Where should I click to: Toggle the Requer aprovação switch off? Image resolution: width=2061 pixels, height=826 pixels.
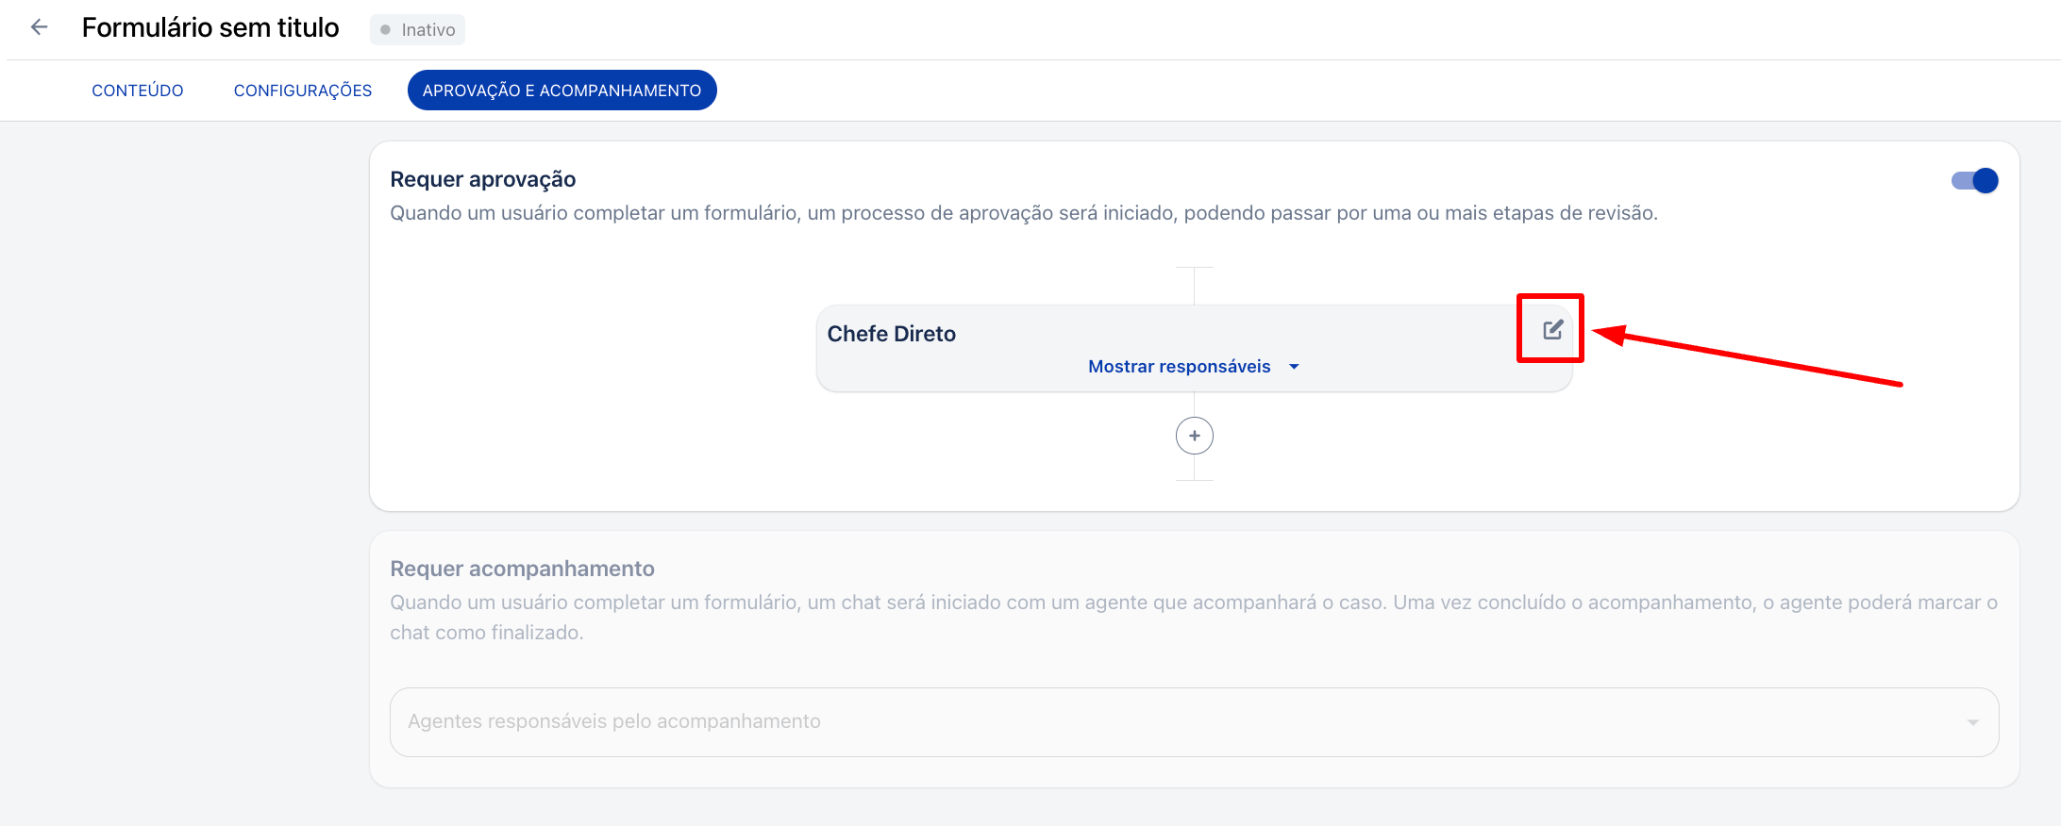(1974, 180)
